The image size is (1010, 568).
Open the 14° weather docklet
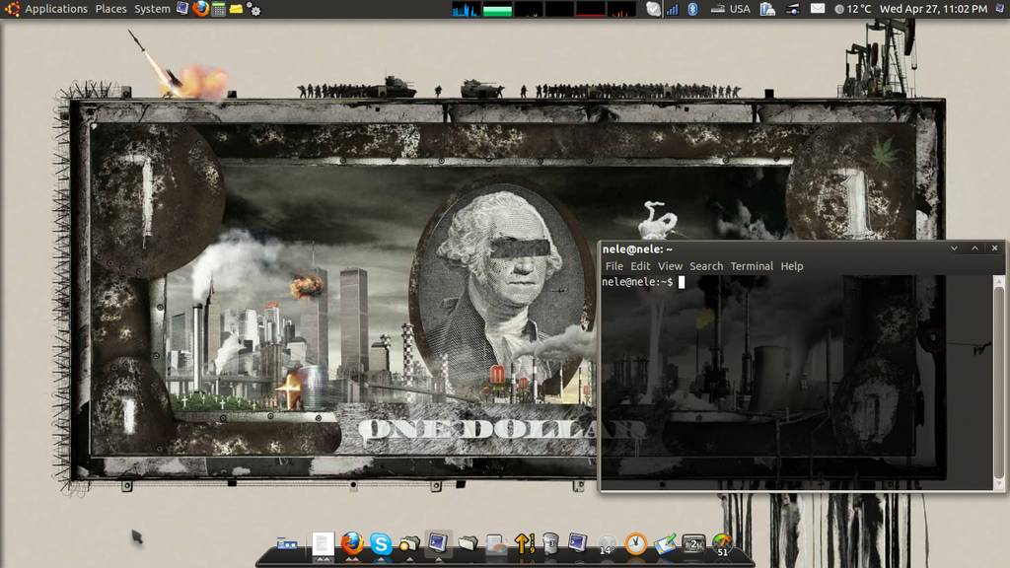coord(607,545)
